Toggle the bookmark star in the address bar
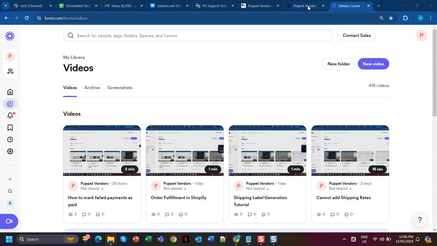Image resolution: width=437 pixels, height=246 pixels. point(391,18)
